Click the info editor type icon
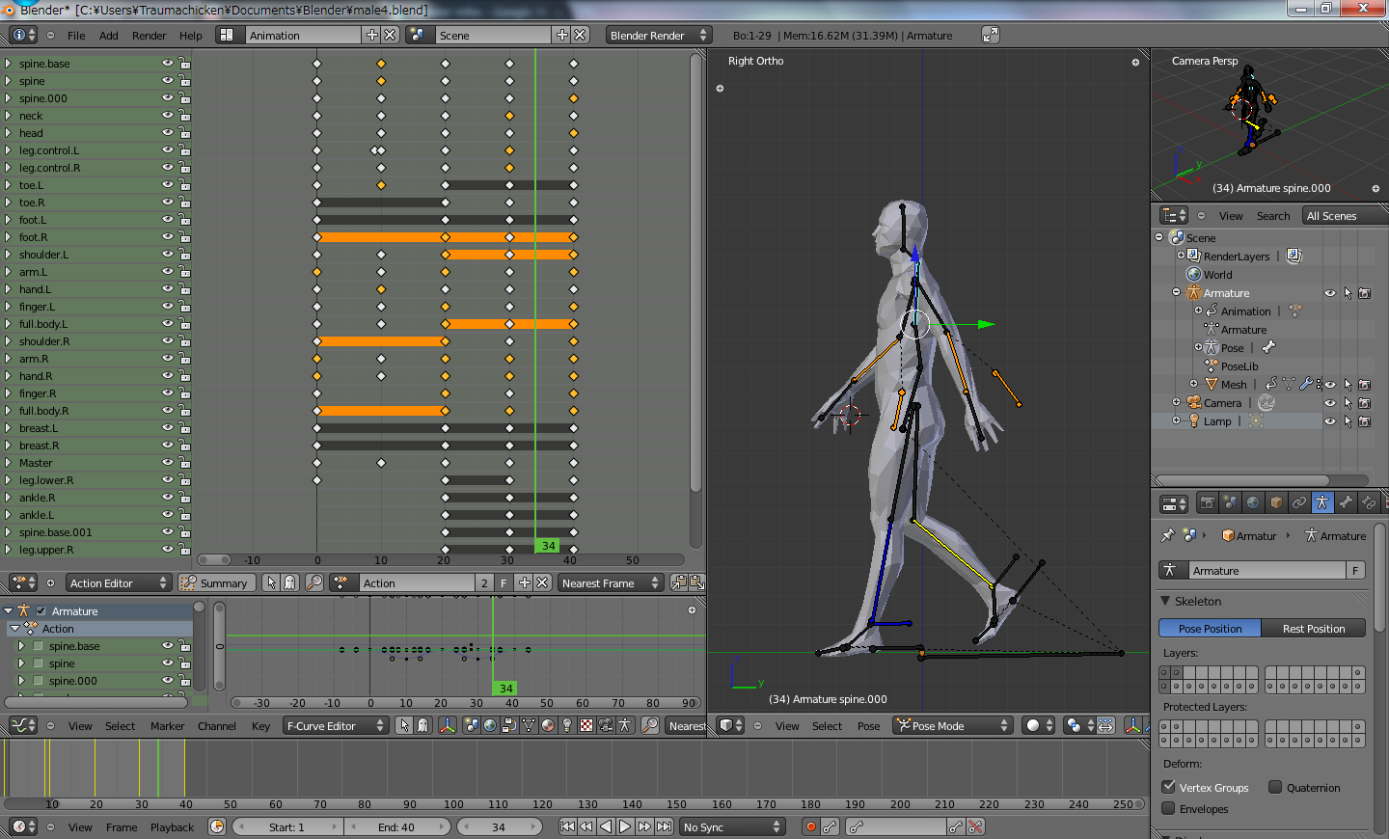Viewport: 1389px width, 839px height. coord(23,35)
